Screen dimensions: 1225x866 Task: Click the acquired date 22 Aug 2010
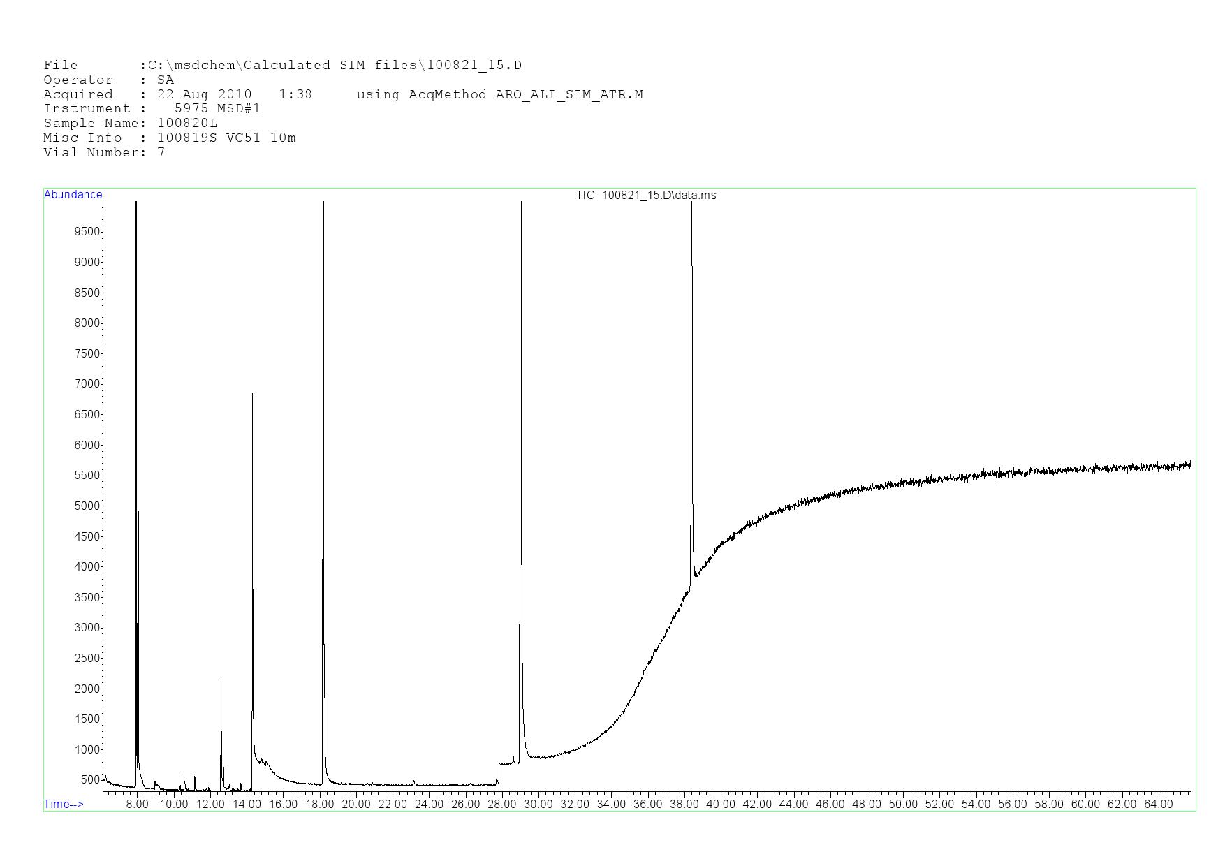tap(204, 94)
